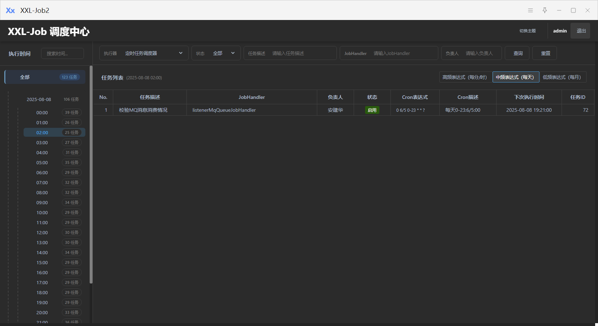Click cron description 每天0-23:6/5:00
This screenshot has height=326, width=598.
pos(463,110)
